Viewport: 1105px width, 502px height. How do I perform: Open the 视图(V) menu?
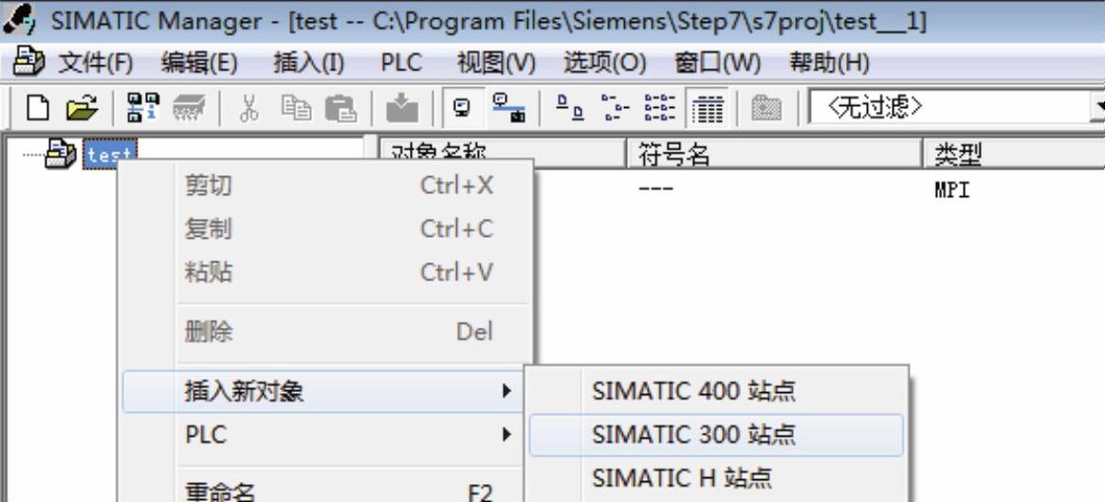tap(495, 63)
